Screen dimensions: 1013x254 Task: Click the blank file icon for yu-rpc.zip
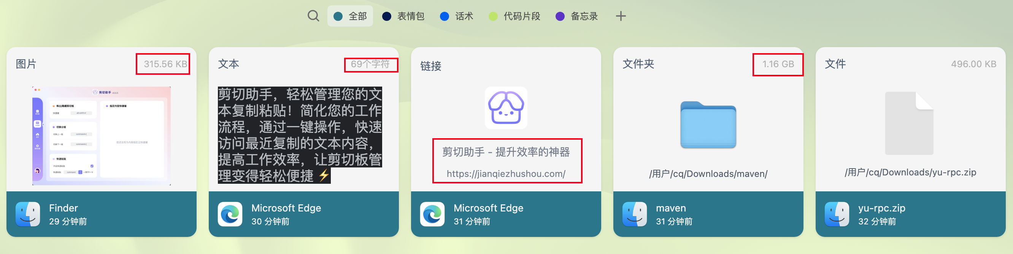pyautogui.click(x=909, y=123)
